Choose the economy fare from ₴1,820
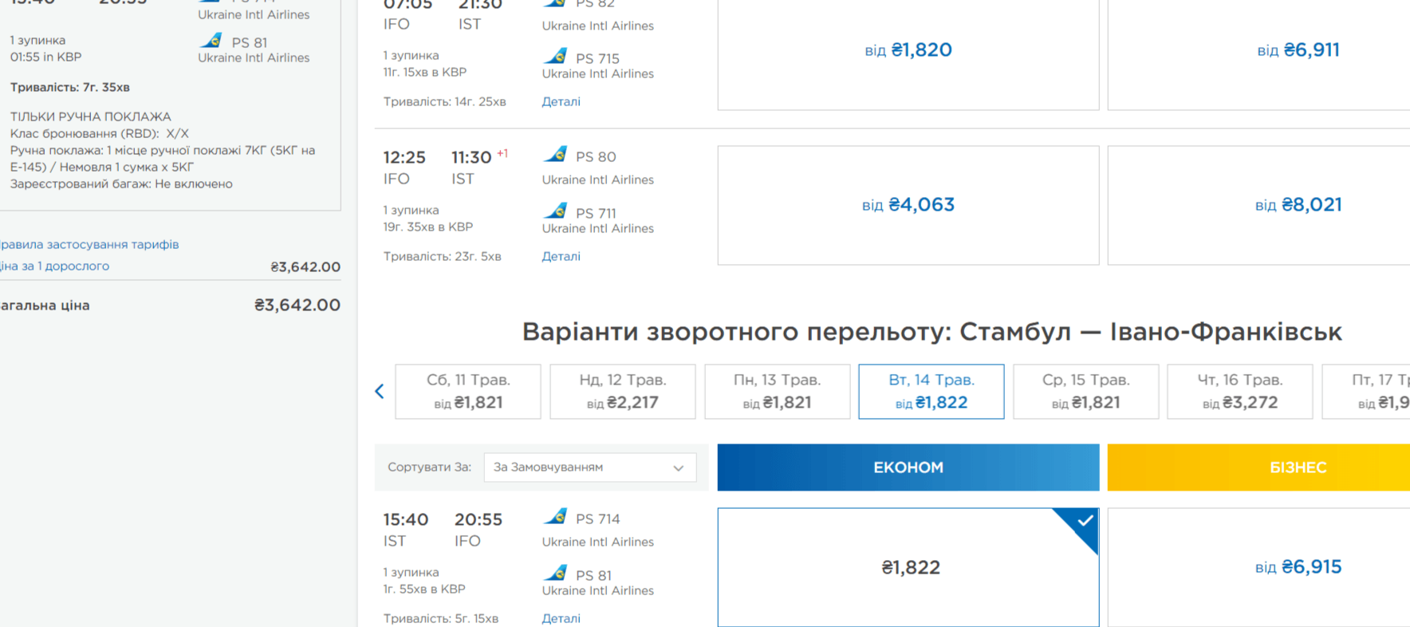This screenshot has height=627, width=1410. coord(908,50)
